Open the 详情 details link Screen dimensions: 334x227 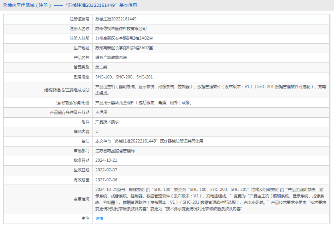point(99,218)
